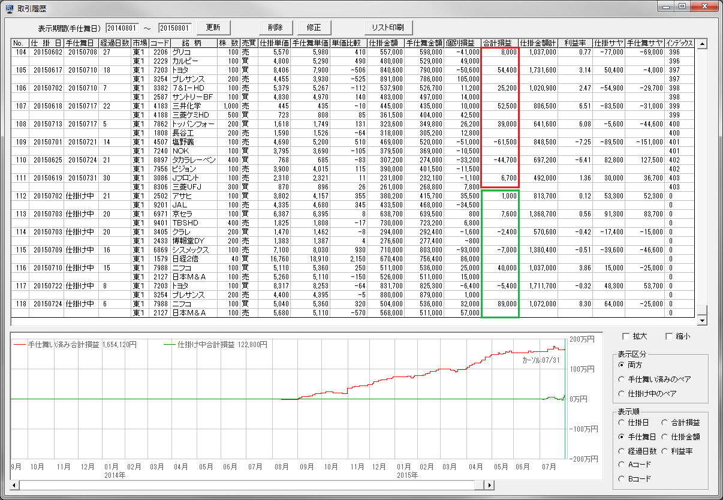Click the 個別損益 column header

pos(462,43)
